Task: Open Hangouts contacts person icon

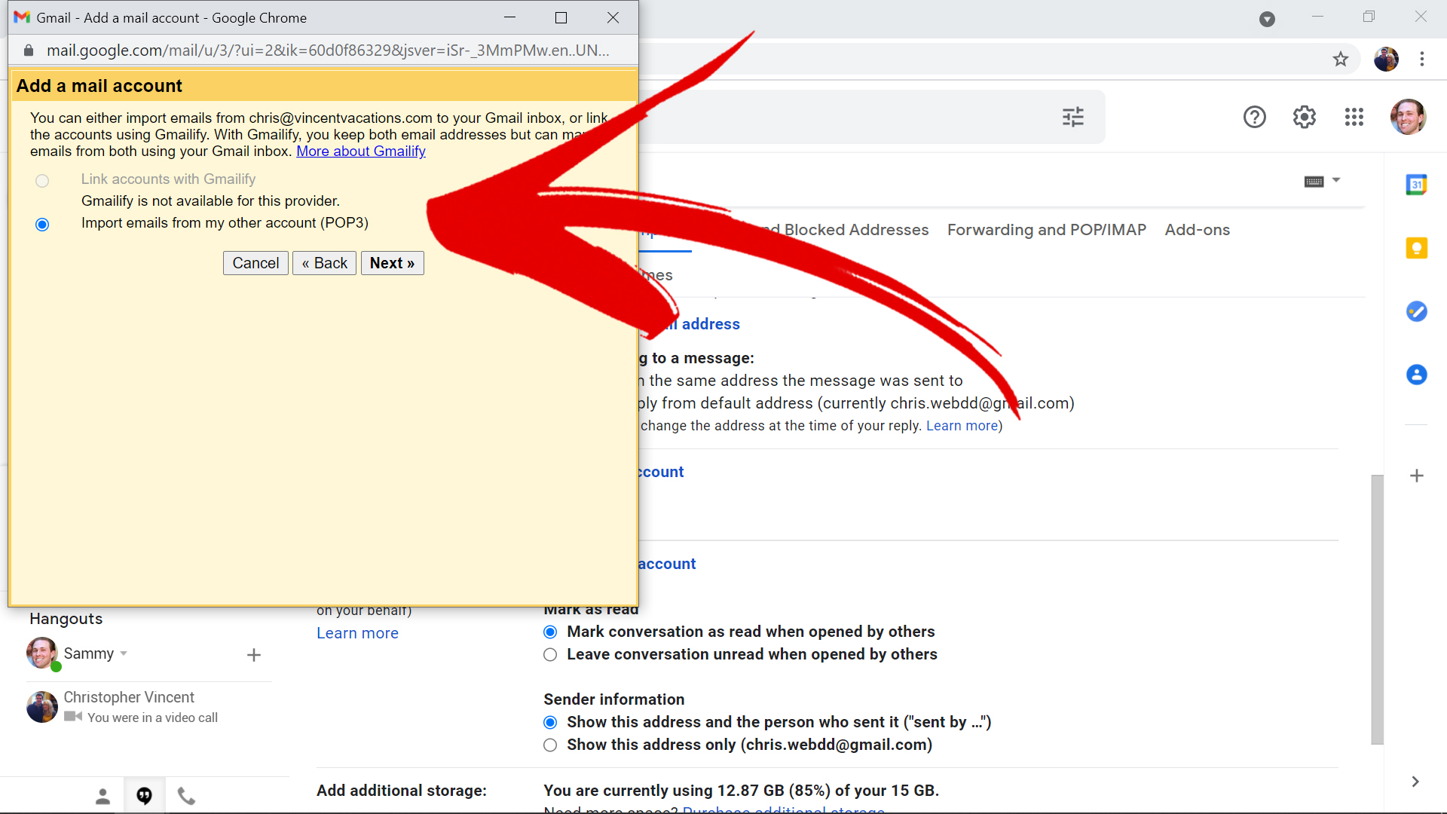Action: 102,796
